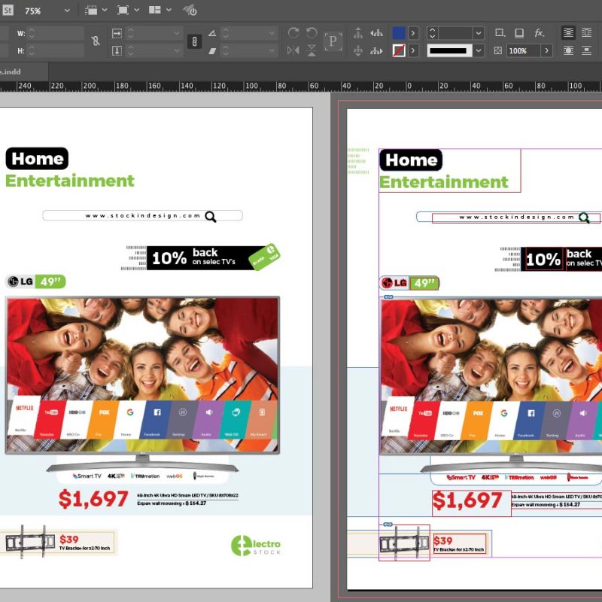
Task: Open the stroke weight dropdown
Action: click(x=479, y=33)
